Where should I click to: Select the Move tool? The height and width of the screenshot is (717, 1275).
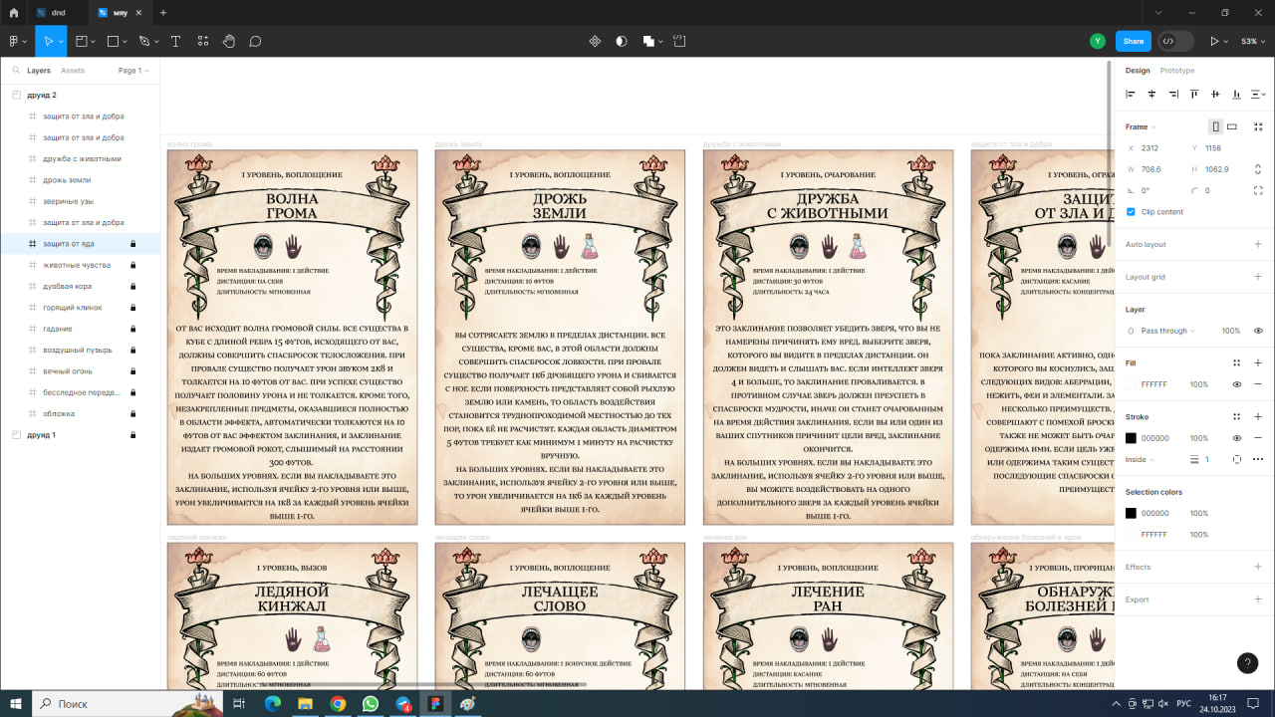46,41
